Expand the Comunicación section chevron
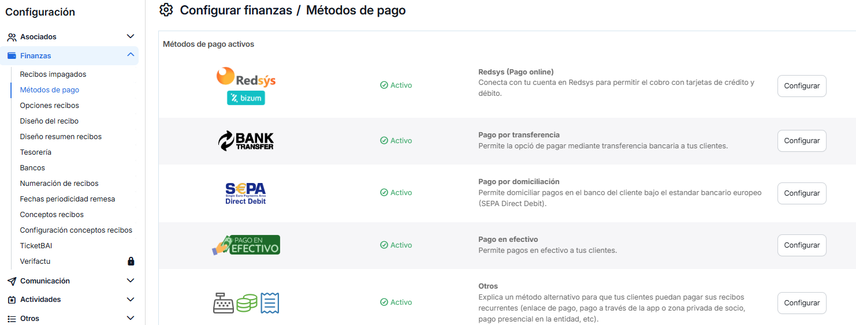 (x=131, y=281)
